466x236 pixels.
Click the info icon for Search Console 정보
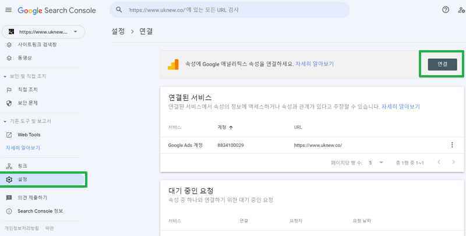tap(9, 211)
